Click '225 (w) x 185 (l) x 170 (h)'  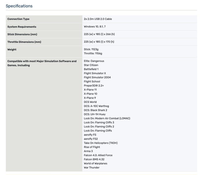(99, 42)
